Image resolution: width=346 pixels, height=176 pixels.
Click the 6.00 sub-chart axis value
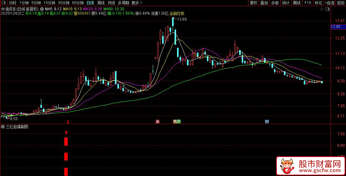[x=341, y=145]
